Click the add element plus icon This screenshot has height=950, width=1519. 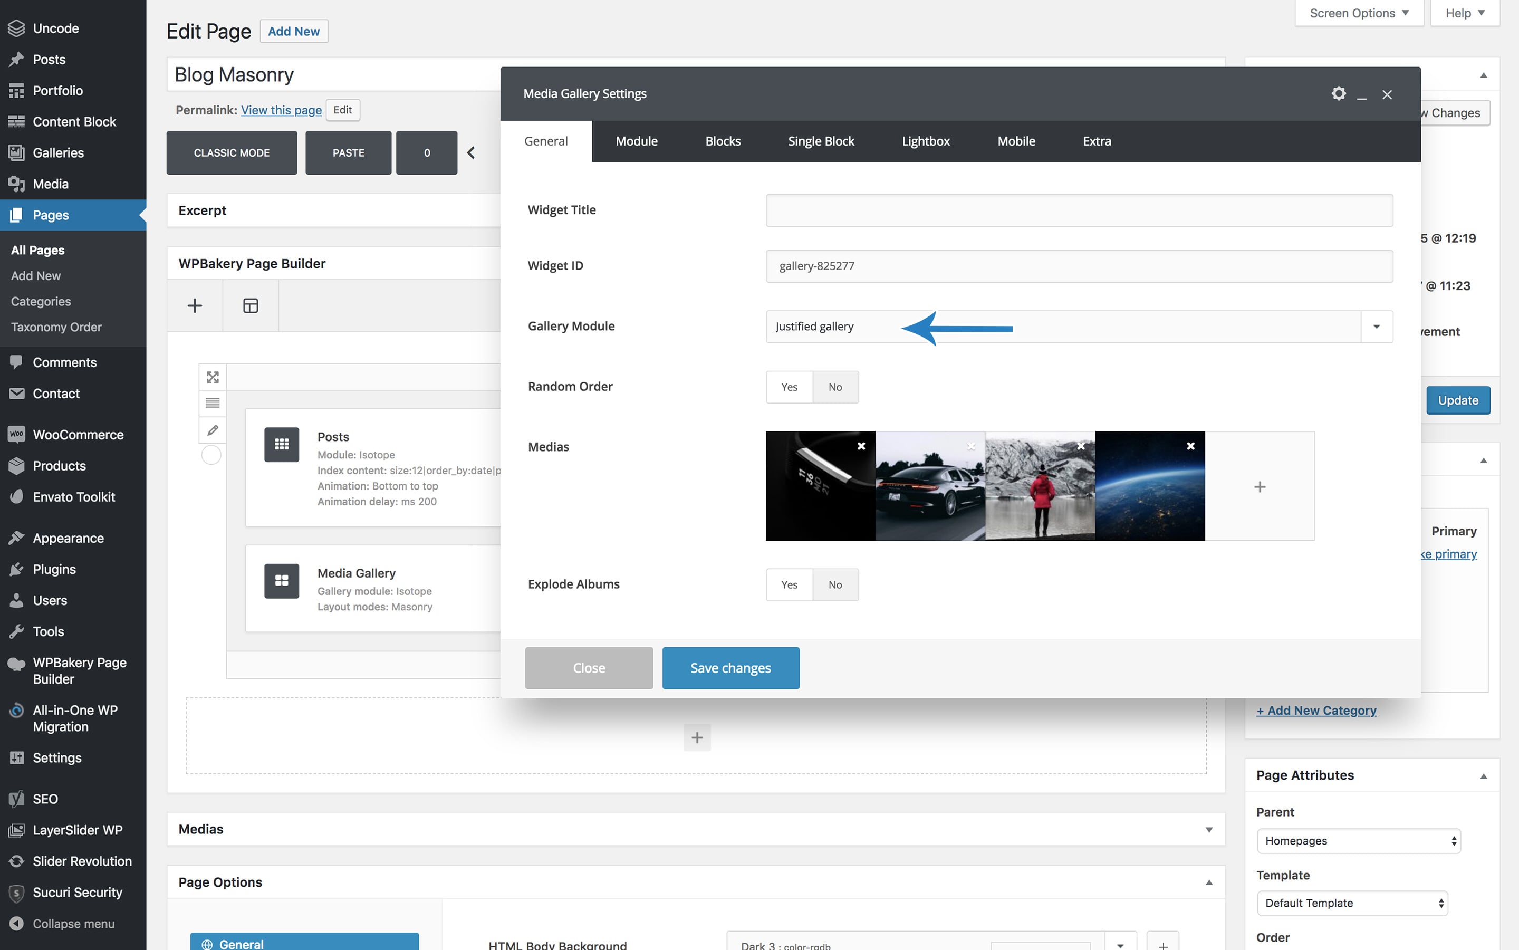pos(195,306)
